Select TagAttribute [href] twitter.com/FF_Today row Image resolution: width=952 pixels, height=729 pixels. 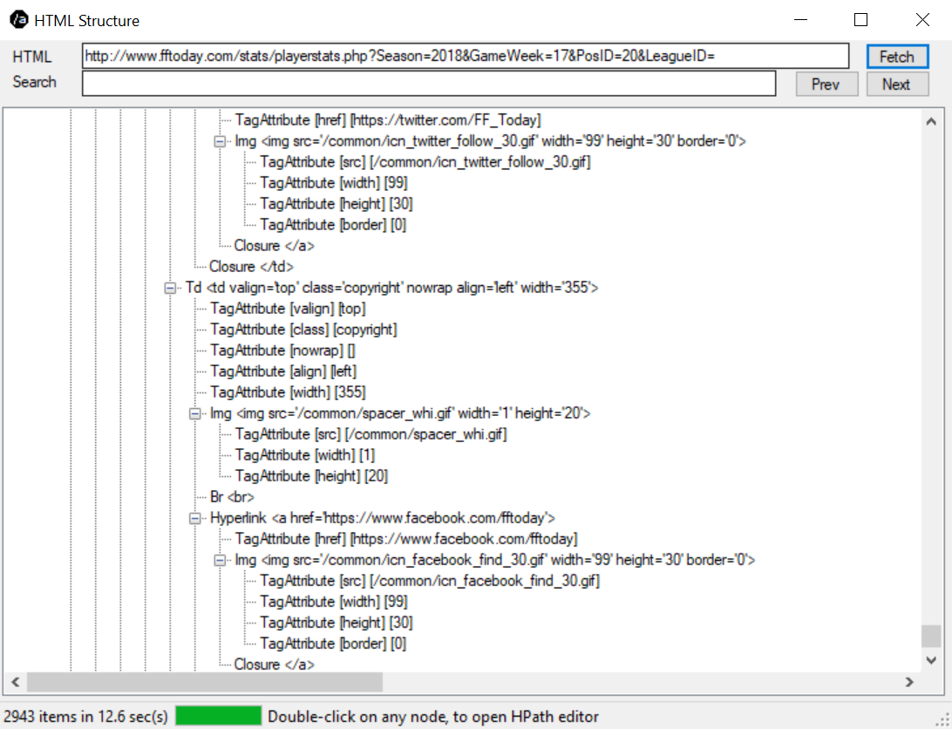click(388, 120)
